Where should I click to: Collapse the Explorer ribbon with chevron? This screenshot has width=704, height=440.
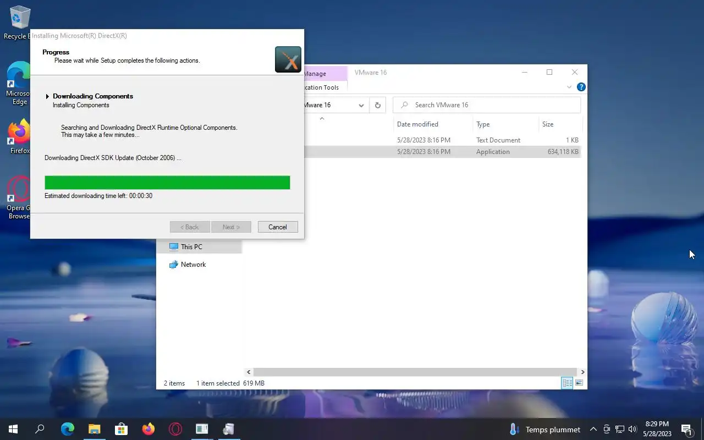(x=569, y=87)
